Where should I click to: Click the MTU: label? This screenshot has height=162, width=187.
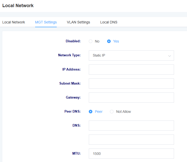[76, 153]
